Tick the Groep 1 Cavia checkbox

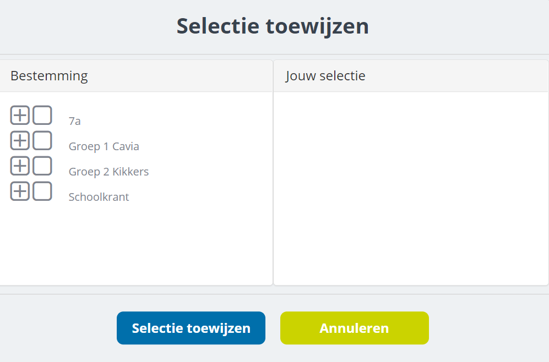pos(42,141)
